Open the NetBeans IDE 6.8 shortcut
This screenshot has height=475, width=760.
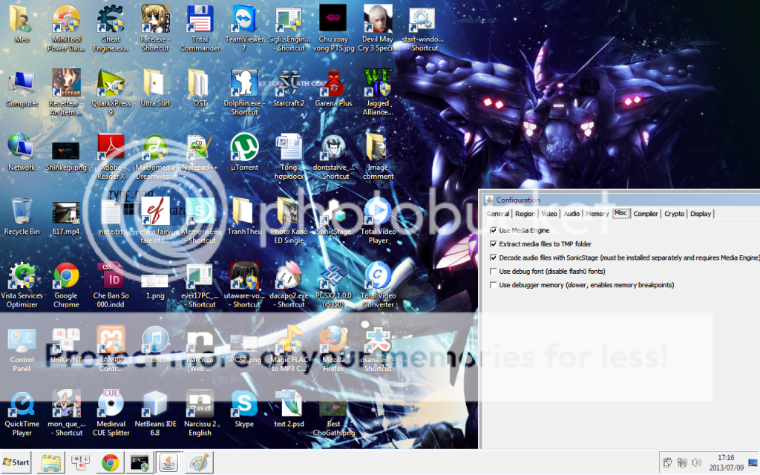click(x=155, y=404)
